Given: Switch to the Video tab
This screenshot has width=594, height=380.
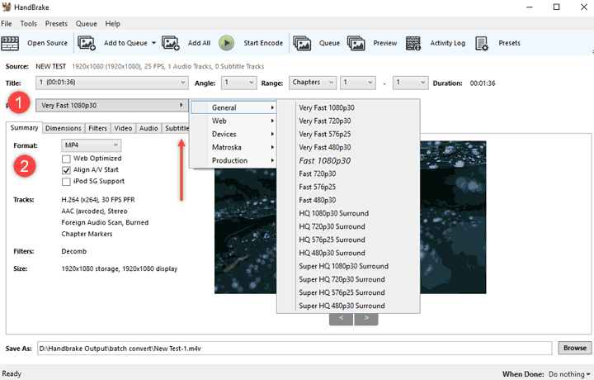Looking at the screenshot, I should coord(123,128).
